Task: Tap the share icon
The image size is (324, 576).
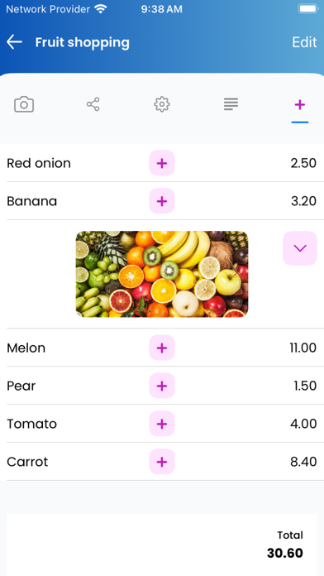Action: 93,104
